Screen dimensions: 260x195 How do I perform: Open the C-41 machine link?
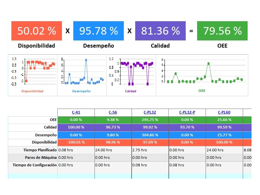(76, 112)
